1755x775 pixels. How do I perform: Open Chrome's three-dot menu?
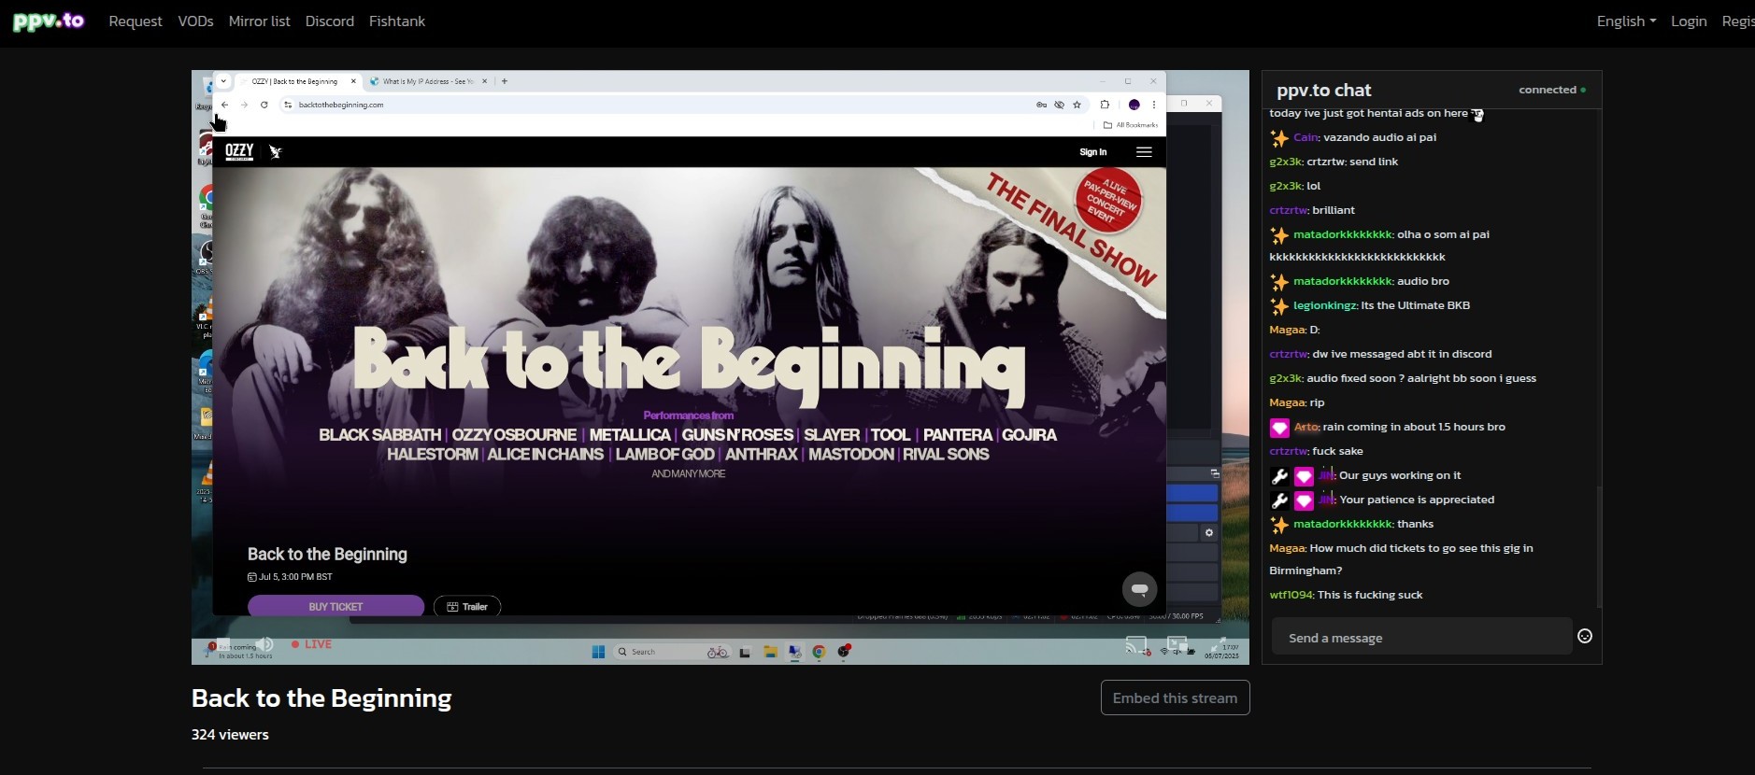(x=1154, y=105)
